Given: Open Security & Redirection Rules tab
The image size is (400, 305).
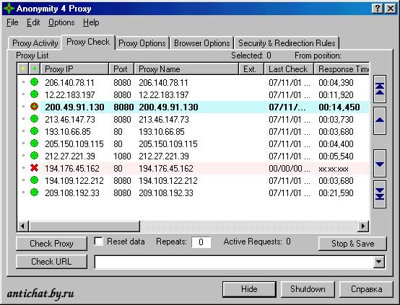Looking at the screenshot, I should click(287, 43).
